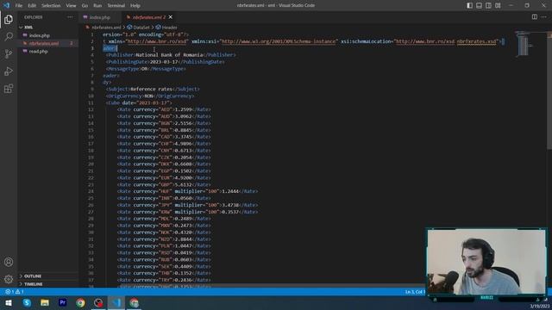Screen dimensions: 552x310
Task: Click the http://www.bnr.ro/xsd xmlns link
Action: (157, 41)
